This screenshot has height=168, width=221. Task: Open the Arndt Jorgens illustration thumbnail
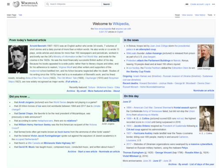point(111,111)
